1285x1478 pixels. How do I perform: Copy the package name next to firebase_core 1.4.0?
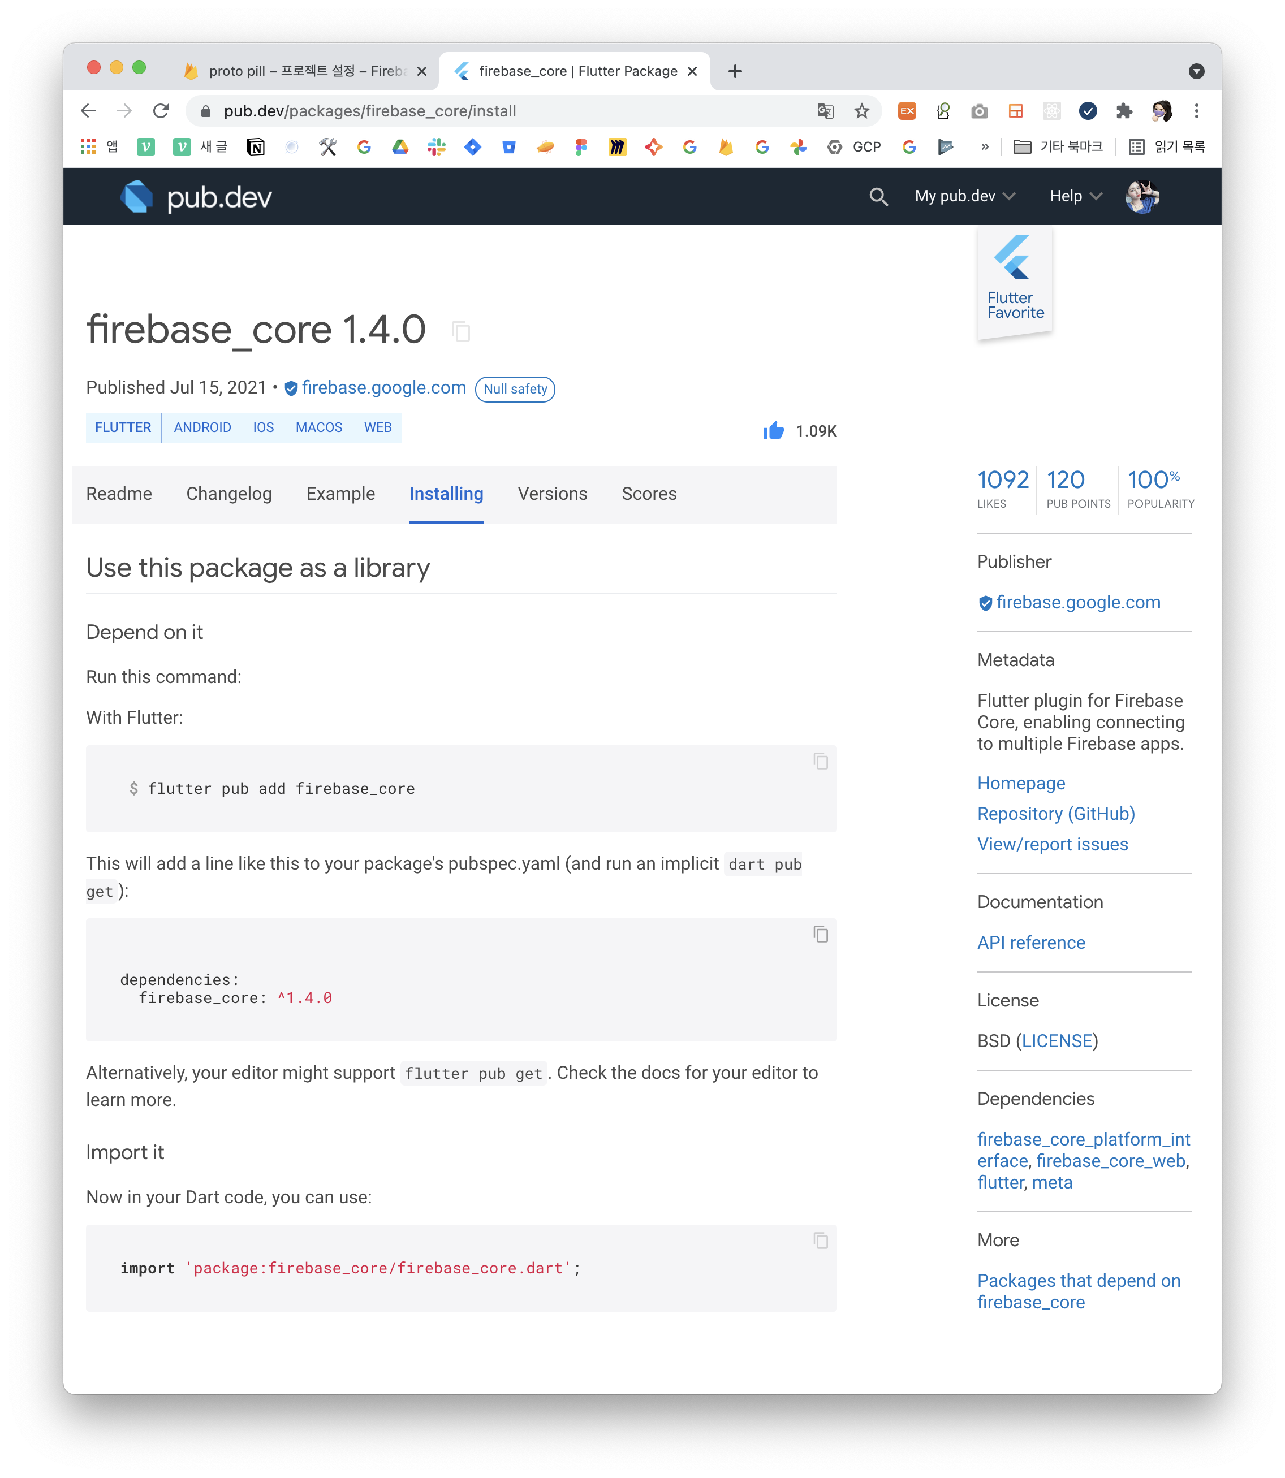(x=461, y=331)
